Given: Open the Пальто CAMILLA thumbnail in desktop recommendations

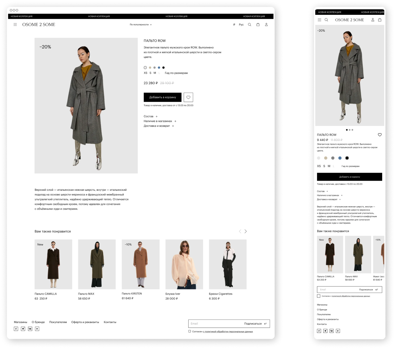Looking at the screenshot, I should coord(53,264).
